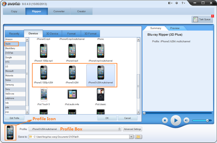This screenshot has width=217, height=143.
Task: Click the preview seek bar handle
Action: (144, 113)
